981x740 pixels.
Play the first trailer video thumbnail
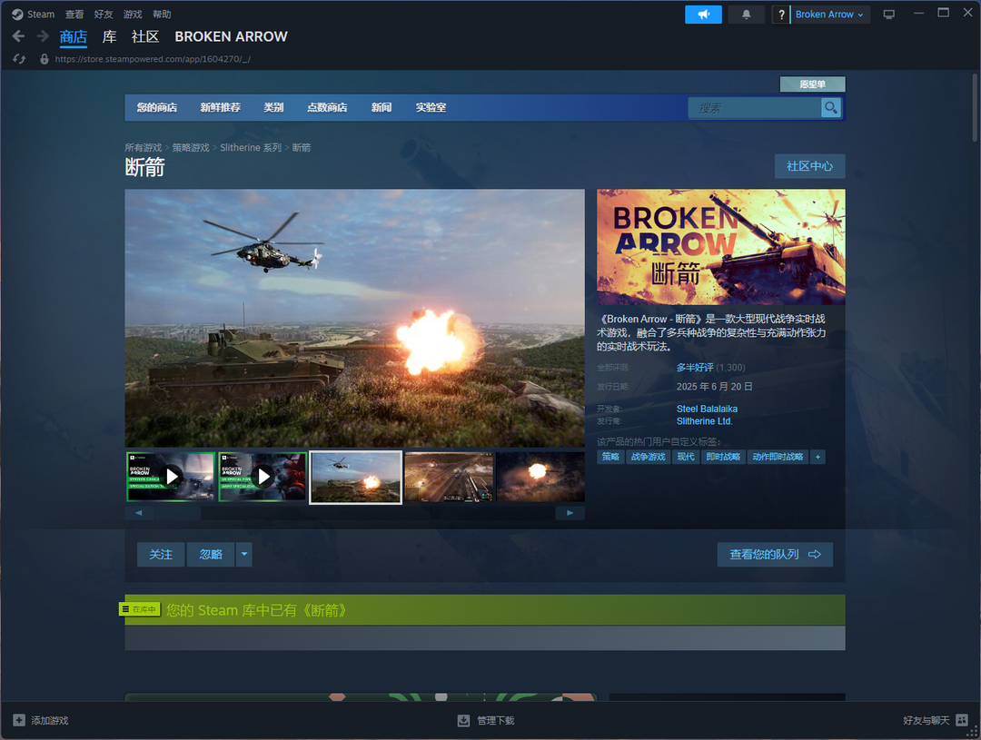click(171, 477)
